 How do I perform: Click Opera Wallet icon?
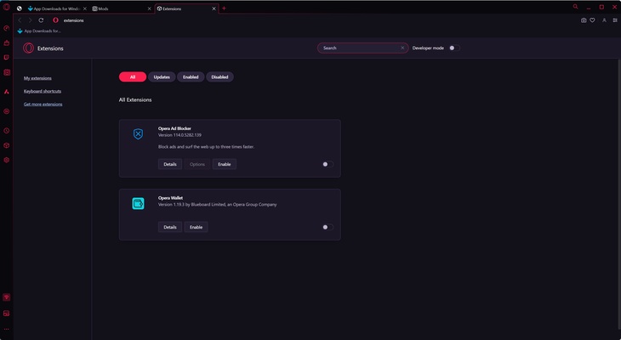coord(138,203)
